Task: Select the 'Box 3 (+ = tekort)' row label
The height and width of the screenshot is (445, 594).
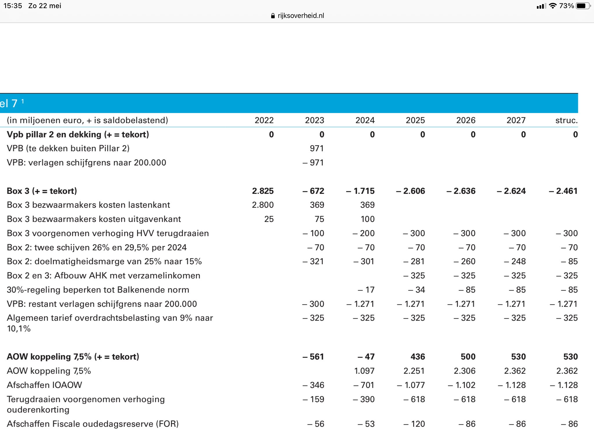Action: coord(42,191)
